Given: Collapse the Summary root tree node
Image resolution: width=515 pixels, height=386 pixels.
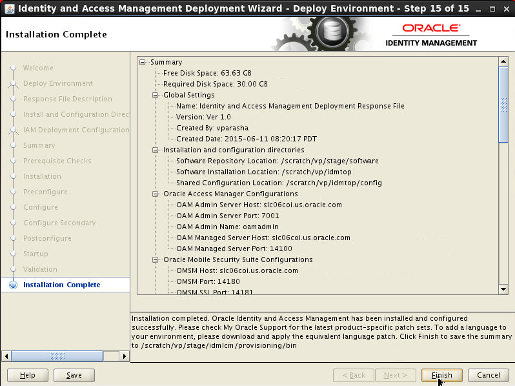Looking at the screenshot, I should click(x=142, y=62).
